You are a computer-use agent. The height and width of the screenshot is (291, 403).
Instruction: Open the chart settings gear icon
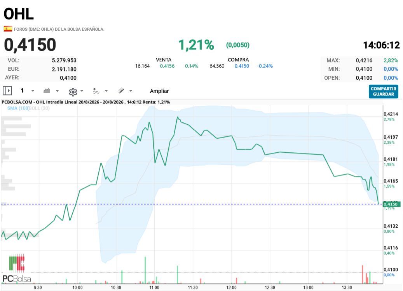point(73,92)
